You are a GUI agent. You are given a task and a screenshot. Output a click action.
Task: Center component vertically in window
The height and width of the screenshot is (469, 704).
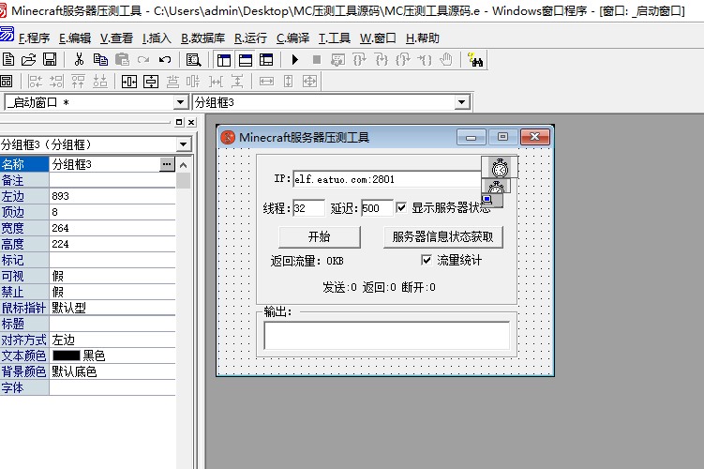pos(151,82)
